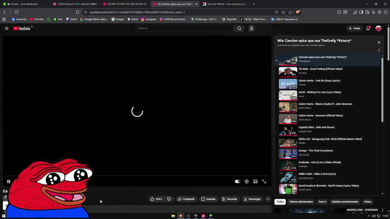Click the Buscar search field
The width and height of the screenshot is (390, 219).
(184, 28)
